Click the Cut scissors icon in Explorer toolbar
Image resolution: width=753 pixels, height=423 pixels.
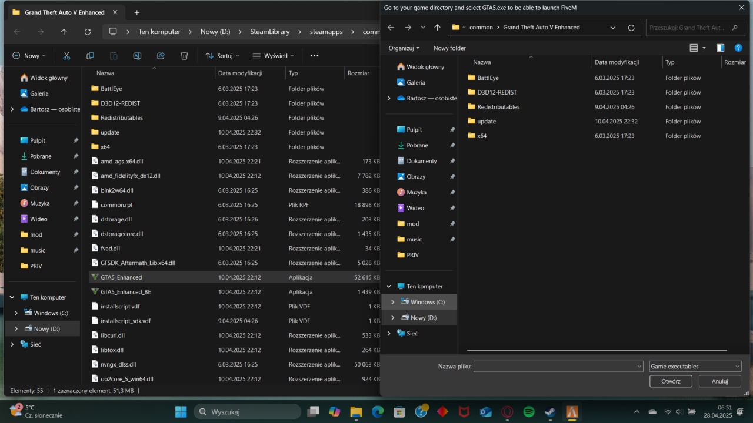[66, 56]
